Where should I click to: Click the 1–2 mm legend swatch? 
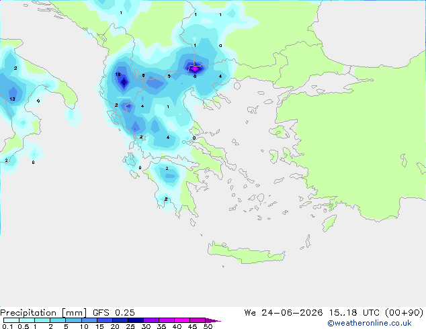tap(42, 320)
